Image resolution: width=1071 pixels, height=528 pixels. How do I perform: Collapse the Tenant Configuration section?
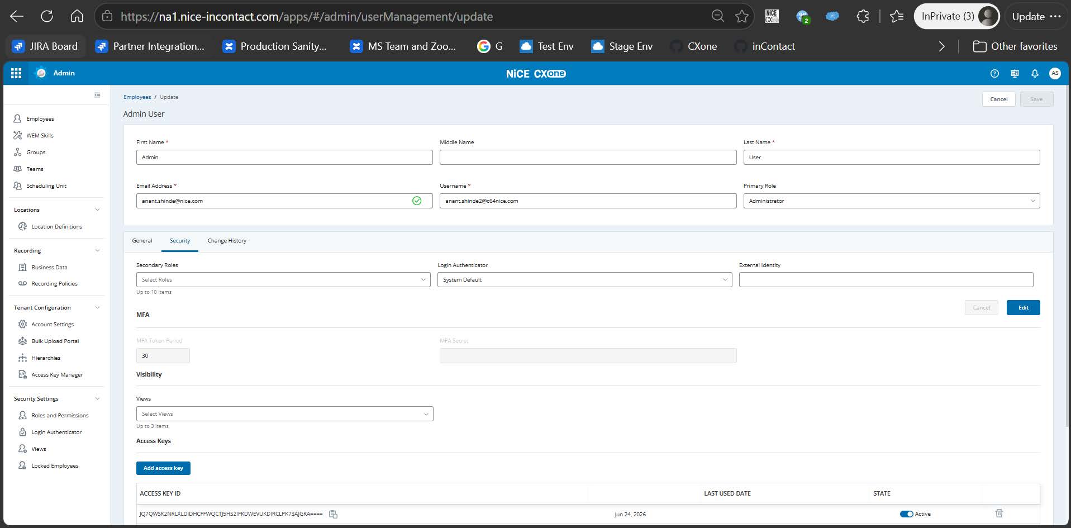tap(97, 307)
